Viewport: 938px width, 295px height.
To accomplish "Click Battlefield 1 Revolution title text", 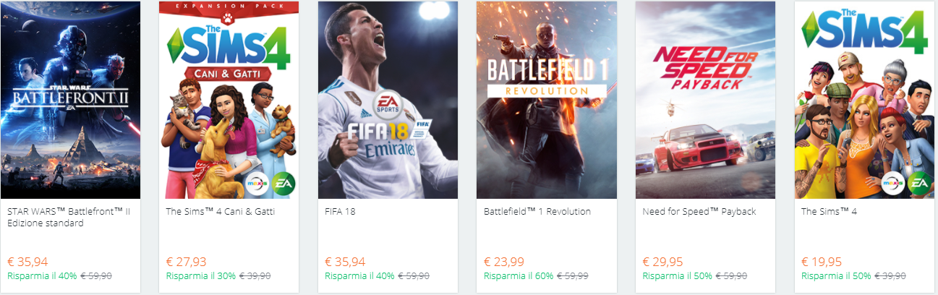I will pos(537,212).
